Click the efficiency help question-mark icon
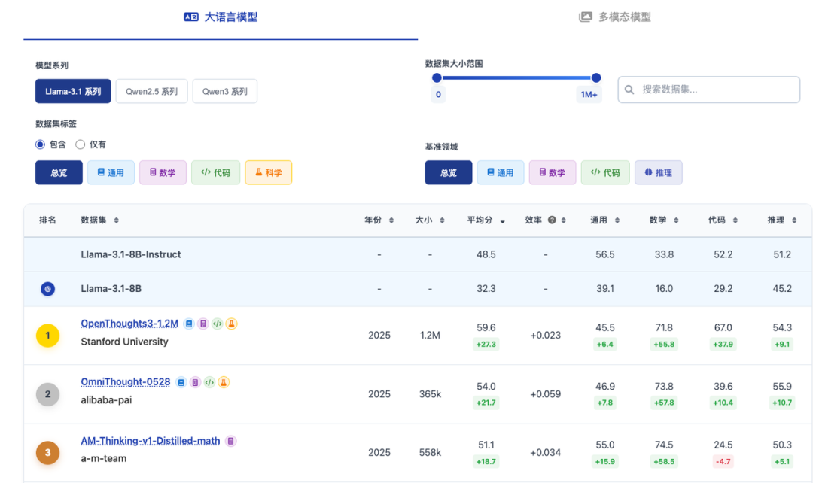The image size is (813, 483). point(552,220)
